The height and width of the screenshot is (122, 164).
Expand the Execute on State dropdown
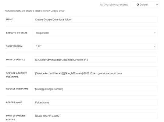[95, 33]
